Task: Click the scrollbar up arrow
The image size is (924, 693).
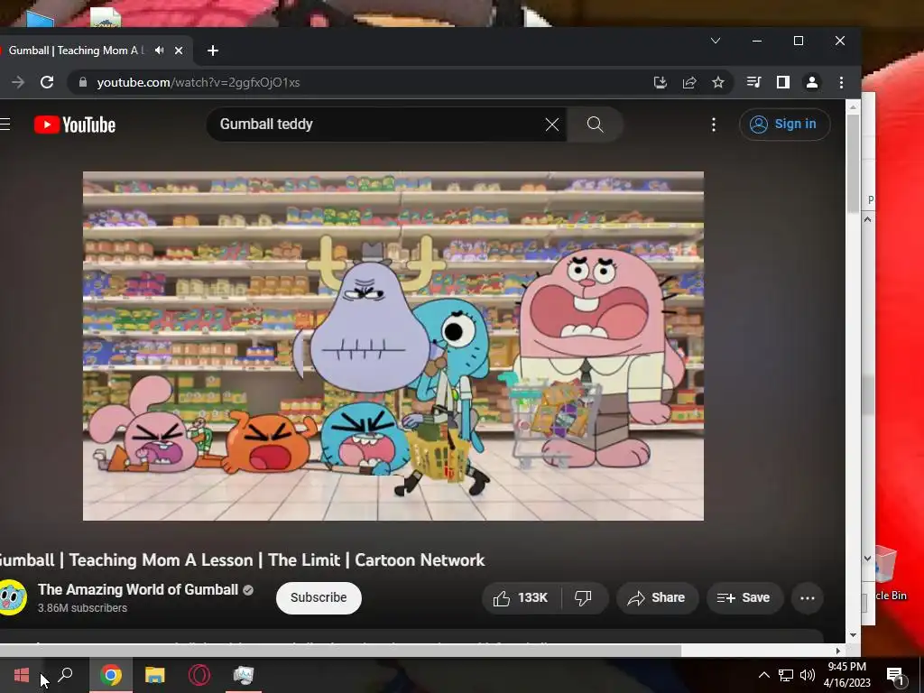Action: pyautogui.click(x=852, y=108)
